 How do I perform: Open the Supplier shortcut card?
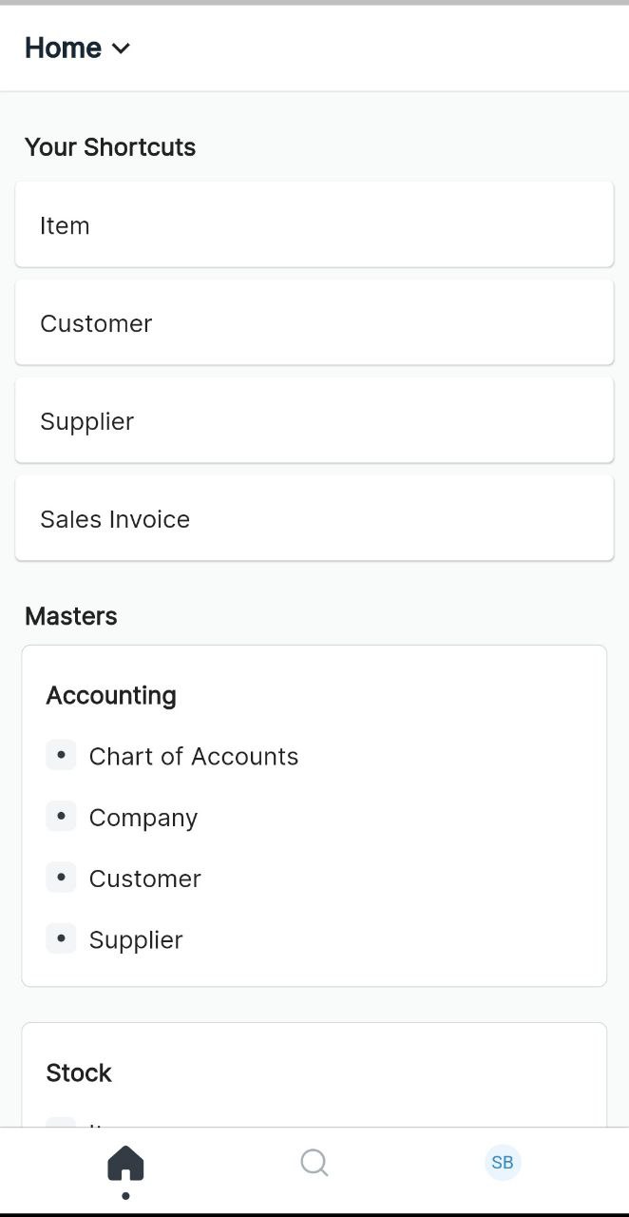pyautogui.click(x=314, y=421)
